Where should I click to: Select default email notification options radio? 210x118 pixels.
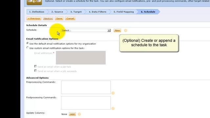[28, 43]
